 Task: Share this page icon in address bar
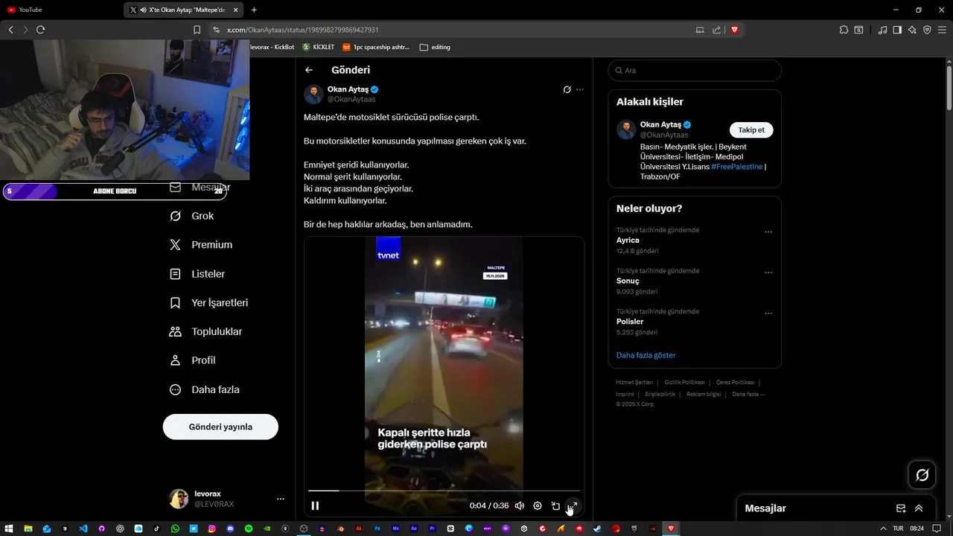[x=716, y=30]
